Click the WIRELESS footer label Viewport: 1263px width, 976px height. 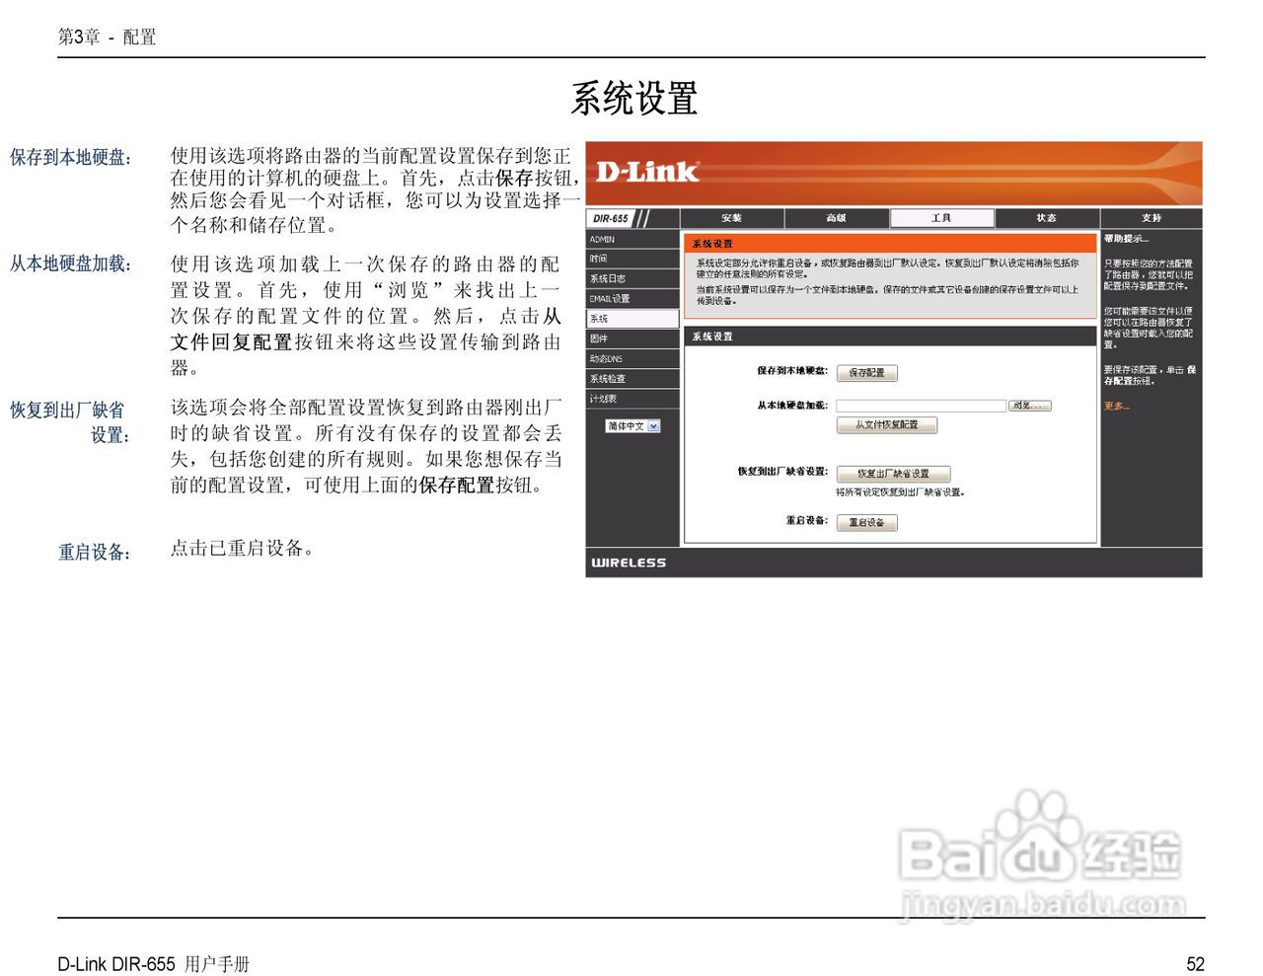pos(629,563)
